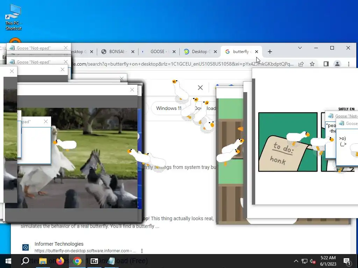Open the taskbar search icon
This screenshot has height=268, width=358.
(25, 261)
